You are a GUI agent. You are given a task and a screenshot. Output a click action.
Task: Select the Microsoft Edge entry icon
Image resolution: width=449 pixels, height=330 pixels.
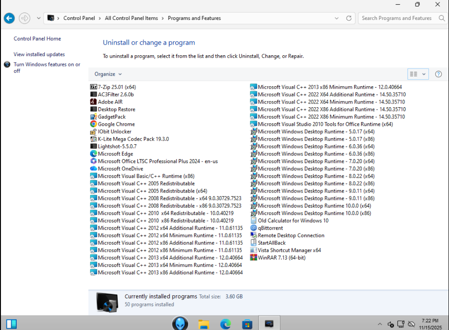pyautogui.click(x=94, y=154)
